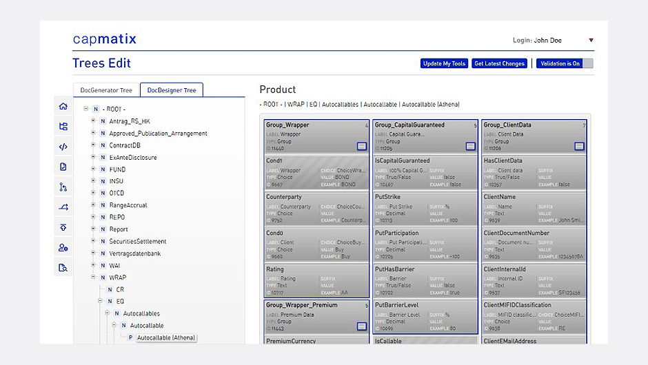
Task: Click the Group_Wrapper collapse icon
Action: click(x=362, y=146)
